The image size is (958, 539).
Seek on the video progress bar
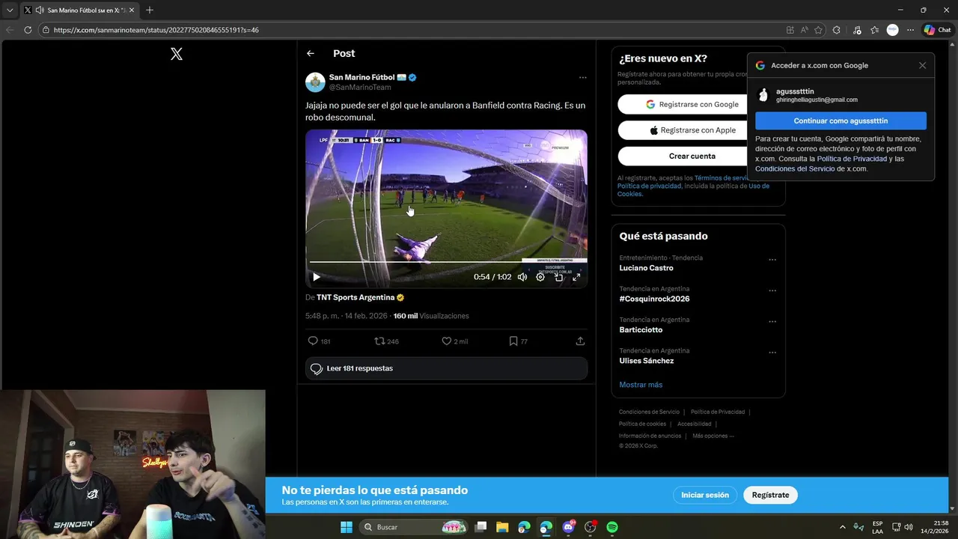tap(446, 262)
